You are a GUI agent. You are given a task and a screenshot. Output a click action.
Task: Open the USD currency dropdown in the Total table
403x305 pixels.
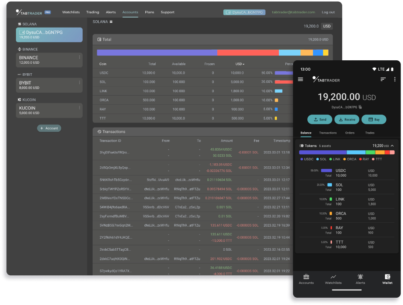click(x=240, y=64)
